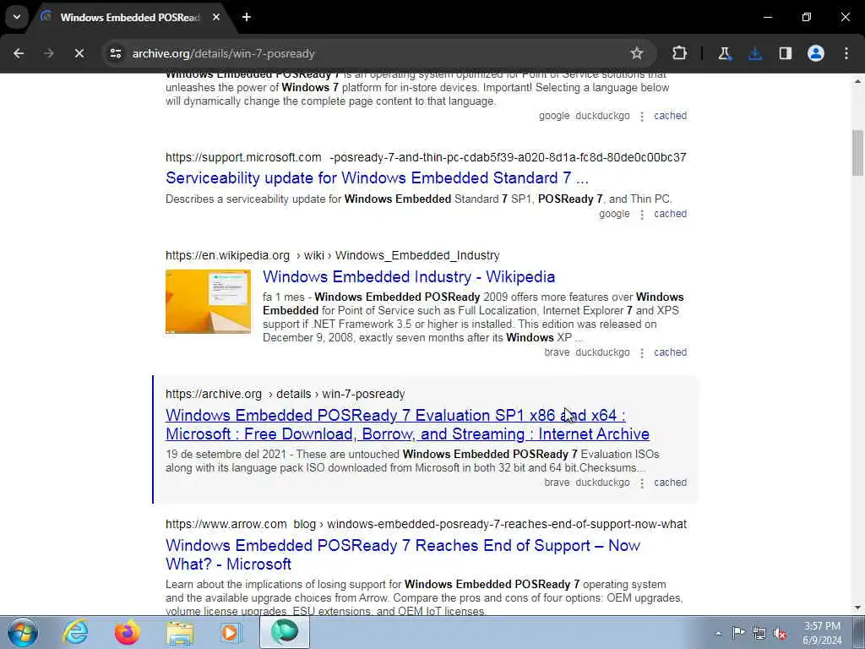Open cached copy of support.microsoft.com result

click(670, 214)
